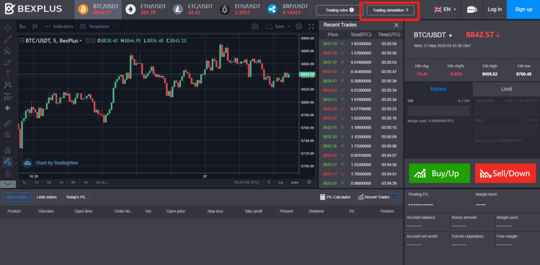Switch to the EOS/USDT pair tab
540x265 pixels.
pyautogui.click(x=240, y=9)
